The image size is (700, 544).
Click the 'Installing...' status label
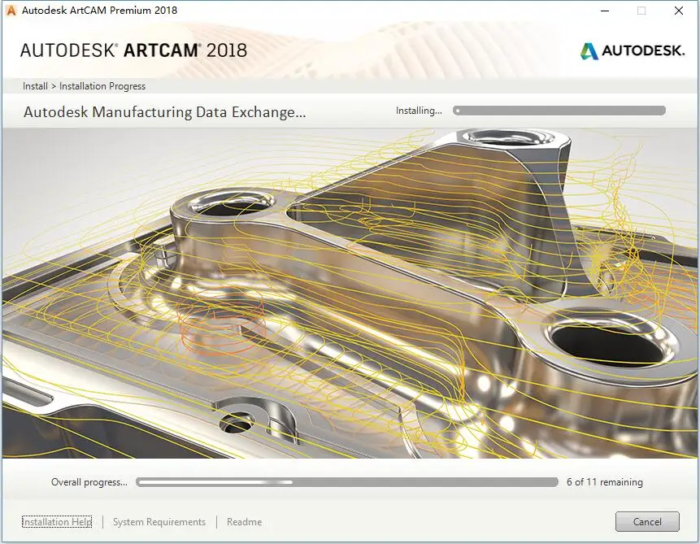419,111
